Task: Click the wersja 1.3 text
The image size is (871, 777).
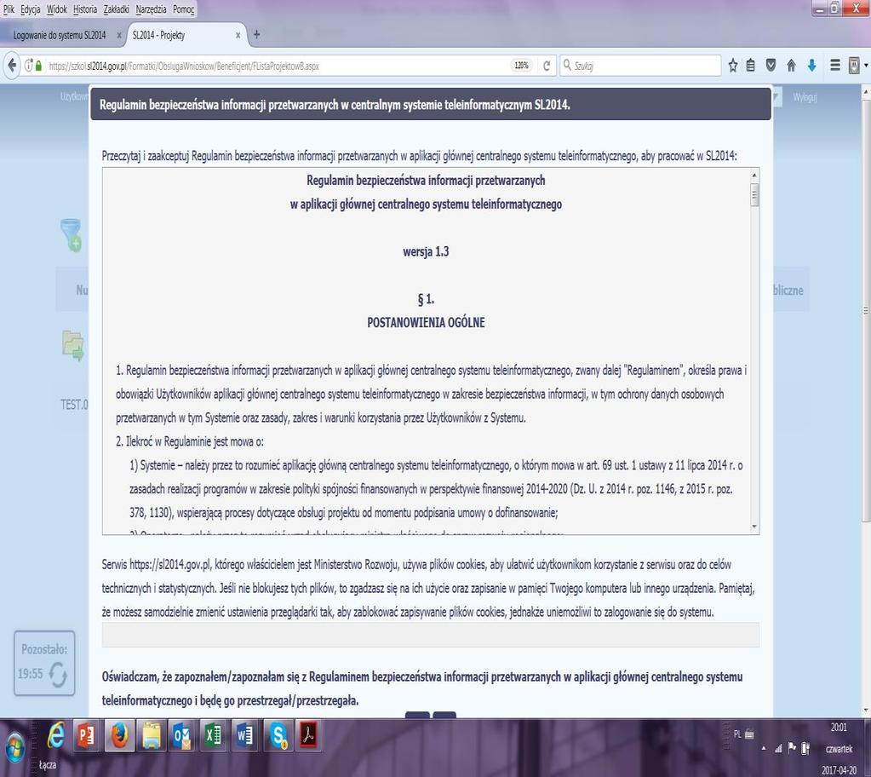Action: tap(426, 252)
